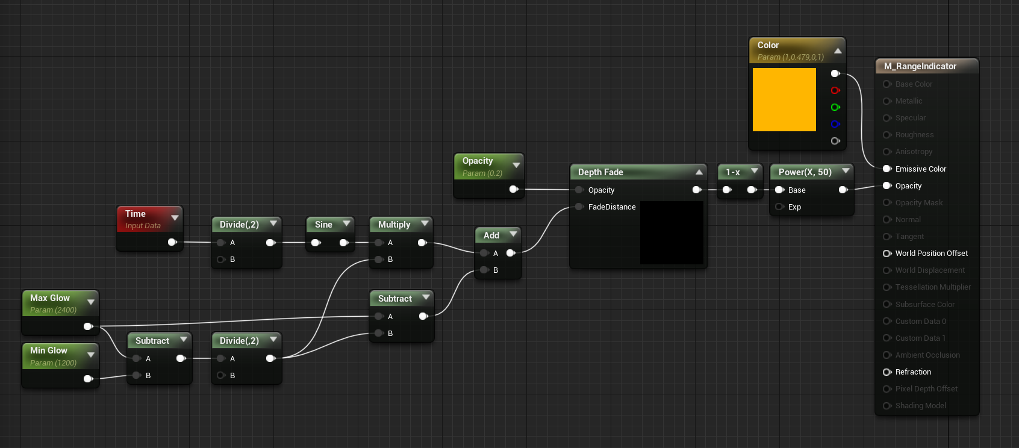Click the World Position Offset input pin
This screenshot has width=1019, height=448.
pyautogui.click(x=887, y=254)
